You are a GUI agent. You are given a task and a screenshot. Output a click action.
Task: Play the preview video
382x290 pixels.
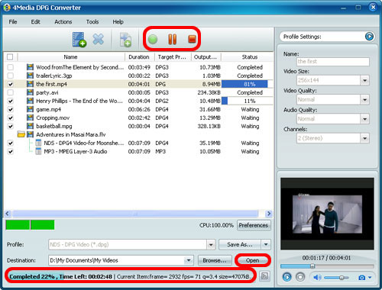pyautogui.click(x=287, y=277)
